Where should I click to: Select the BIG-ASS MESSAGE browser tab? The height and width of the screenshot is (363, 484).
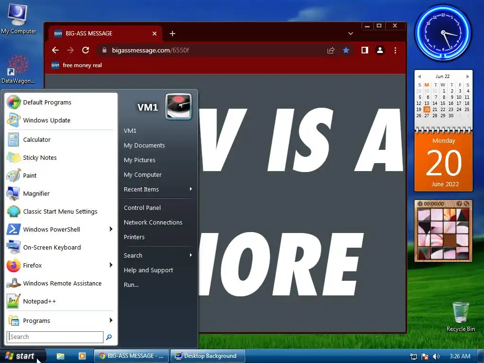pyautogui.click(x=105, y=34)
